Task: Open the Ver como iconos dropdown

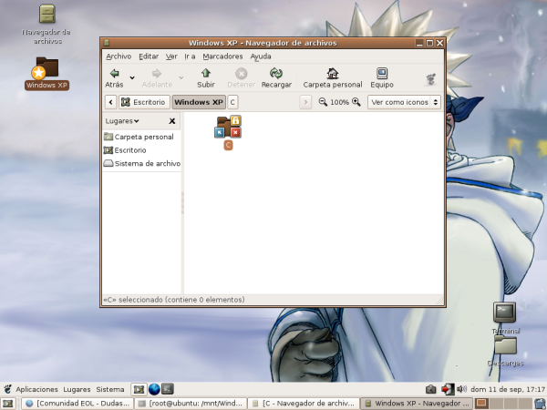Action: coord(404,102)
